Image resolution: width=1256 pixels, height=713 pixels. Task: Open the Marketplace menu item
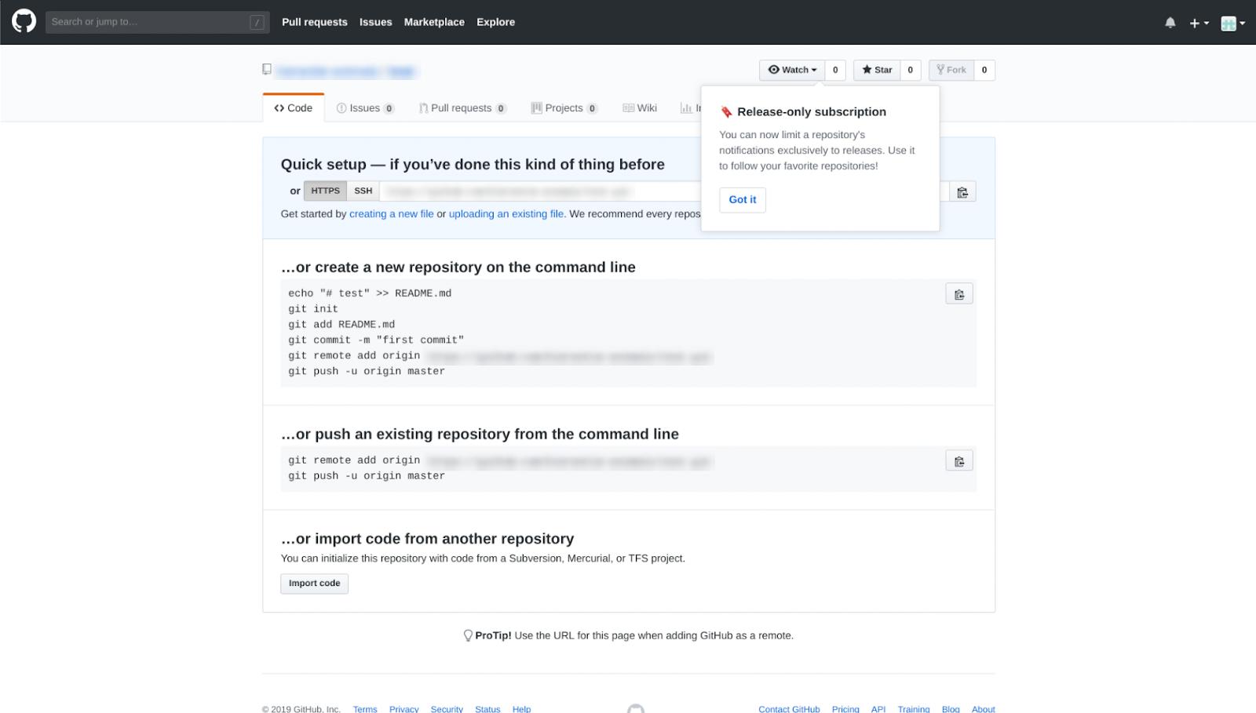pos(433,22)
